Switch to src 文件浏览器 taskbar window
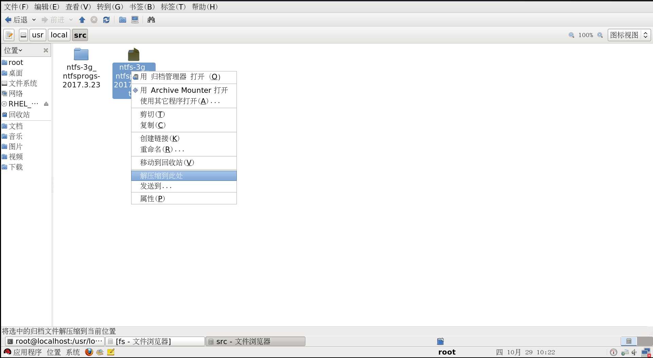653x358 pixels. click(x=255, y=341)
